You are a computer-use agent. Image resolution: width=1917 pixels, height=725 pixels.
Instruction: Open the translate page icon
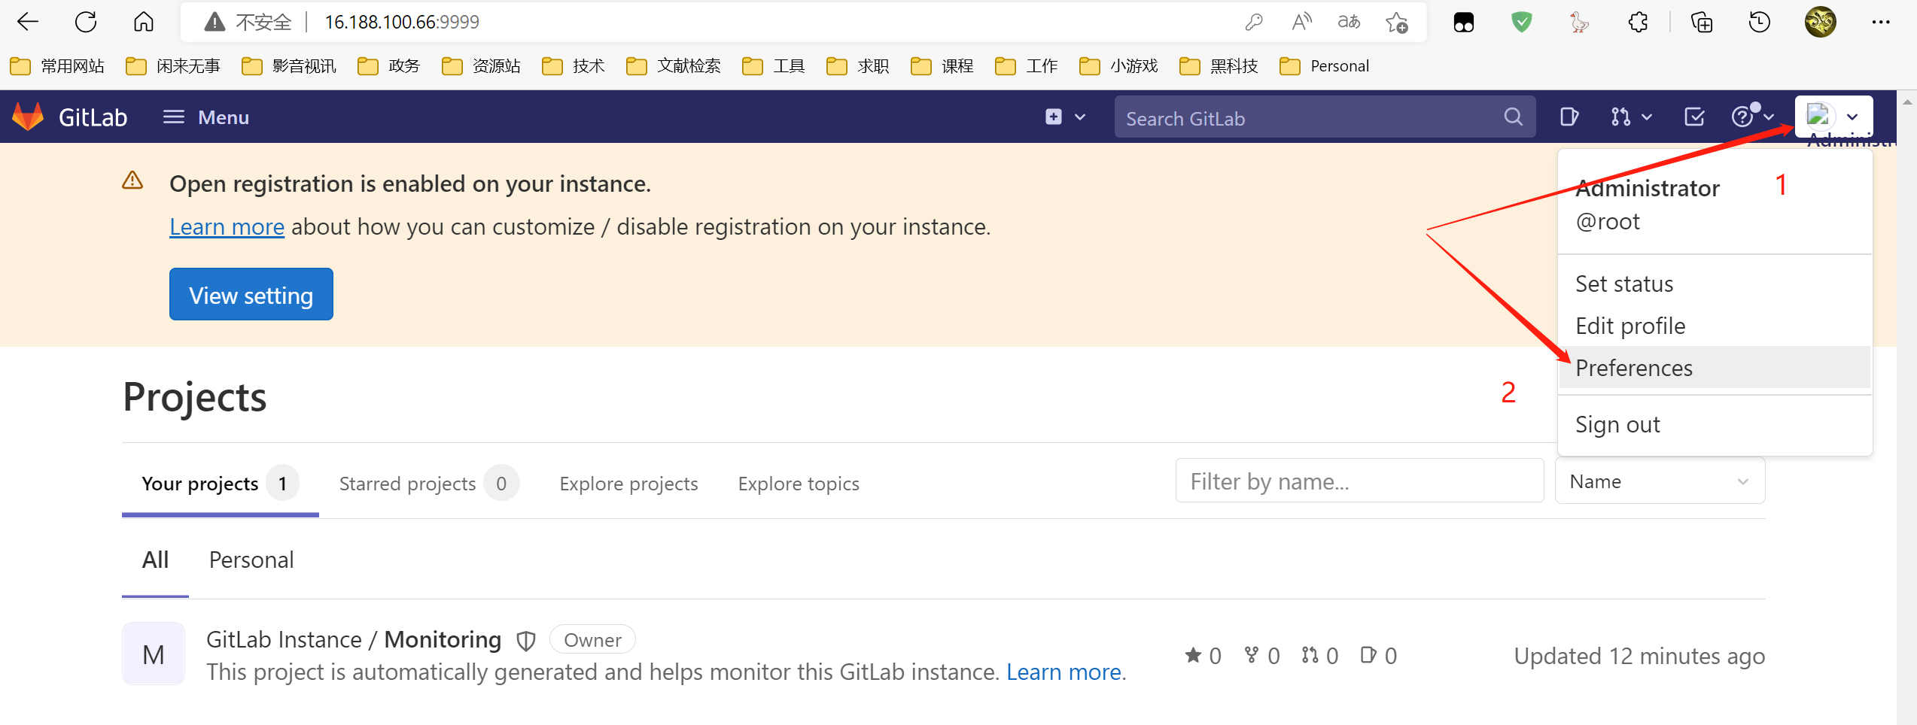pos(1349,22)
